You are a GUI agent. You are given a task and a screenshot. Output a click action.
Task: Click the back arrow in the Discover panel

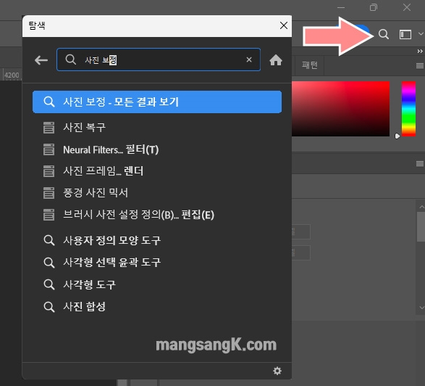(41, 60)
